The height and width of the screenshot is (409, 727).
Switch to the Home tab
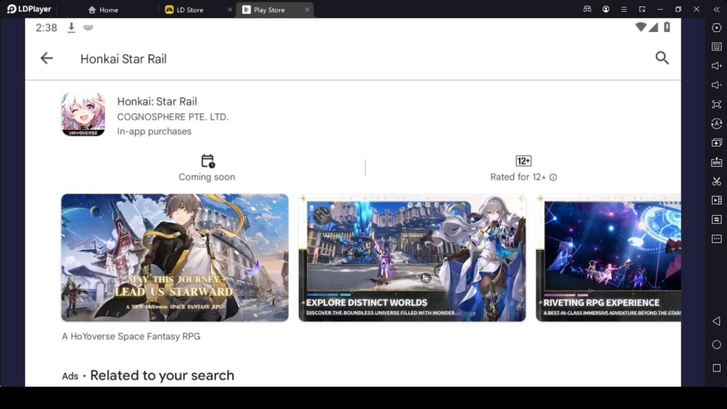(104, 10)
